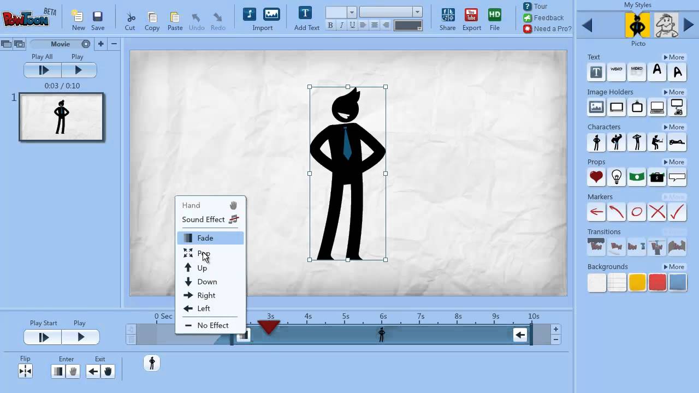Toggle italic text formatting

(x=341, y=25)
